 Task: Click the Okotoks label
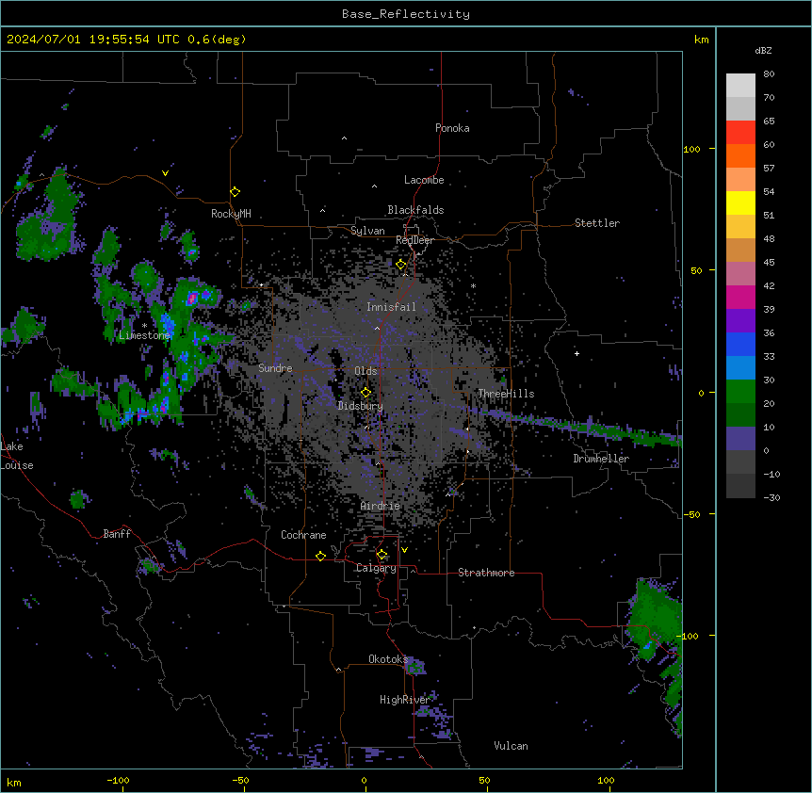click(388, 659)
